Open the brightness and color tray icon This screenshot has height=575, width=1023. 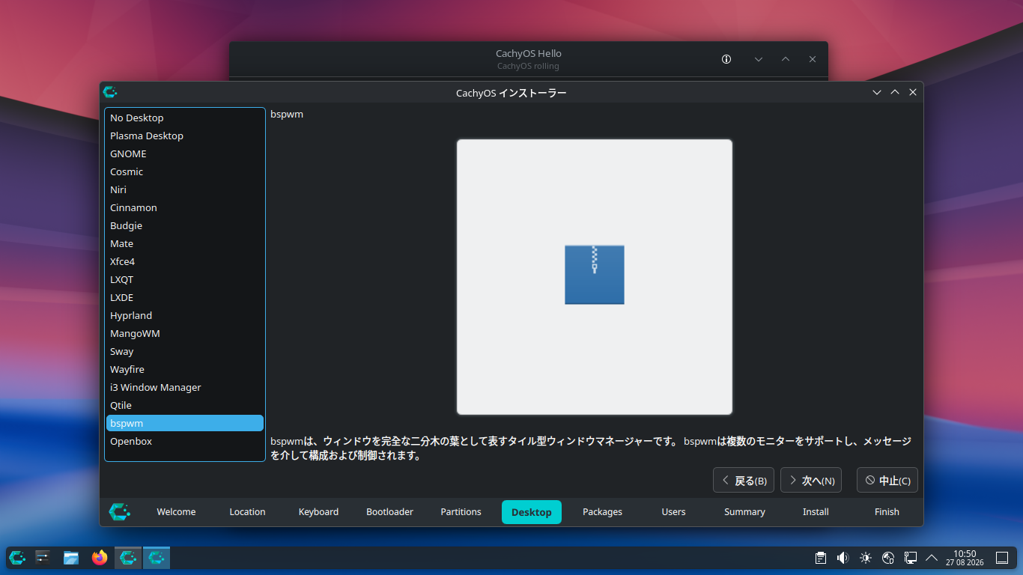coord(866,558)
